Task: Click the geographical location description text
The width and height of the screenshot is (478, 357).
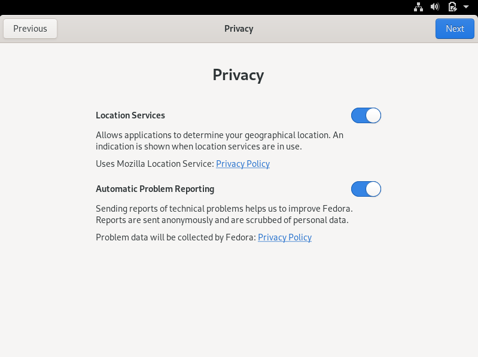Action: point(220,141)
